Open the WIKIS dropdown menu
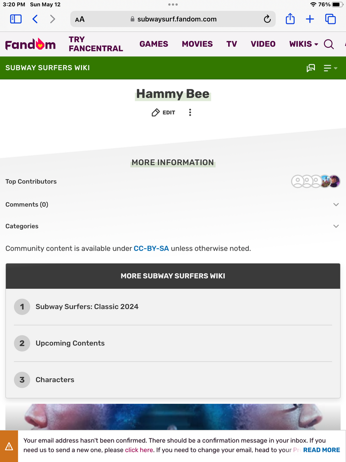Viewport: 346px width, 462px height. pyautogui.click(x=304, y=44)
